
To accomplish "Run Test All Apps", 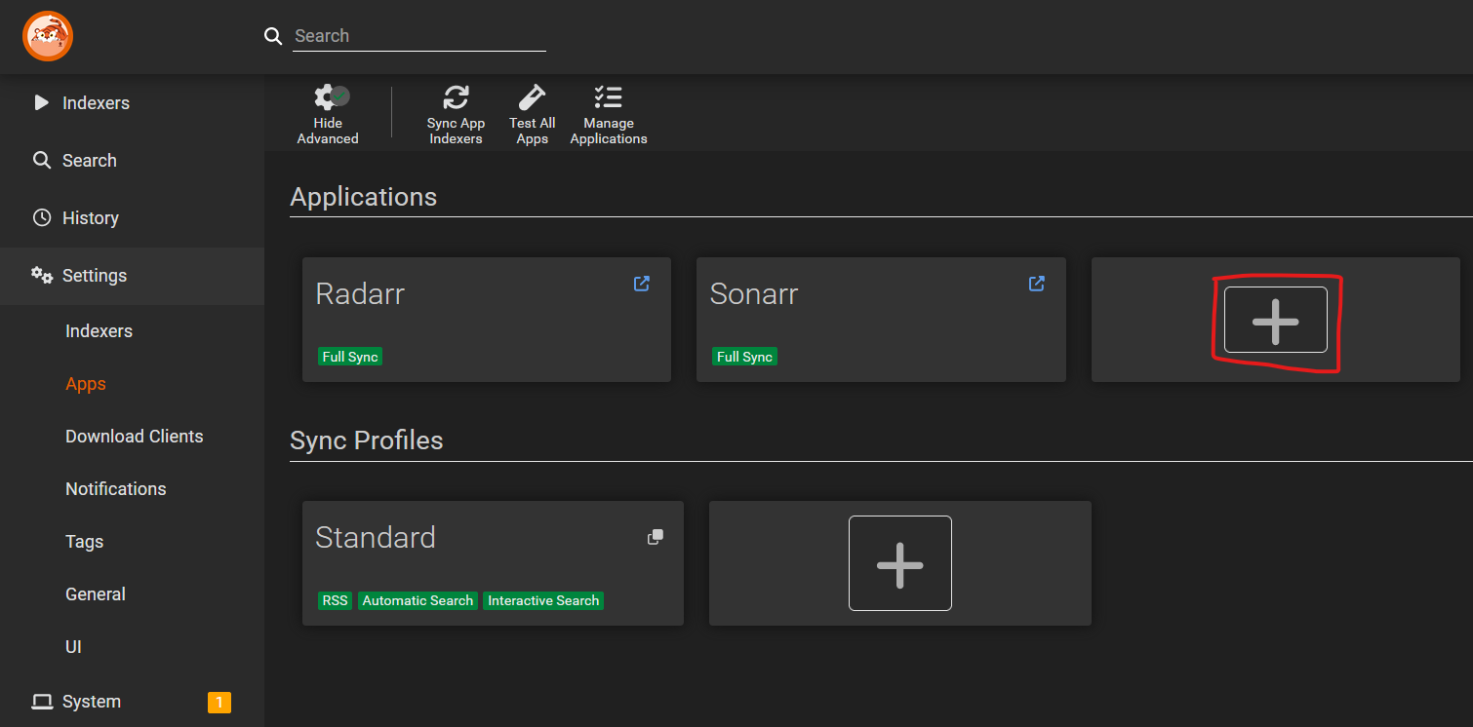I will 532,115.
